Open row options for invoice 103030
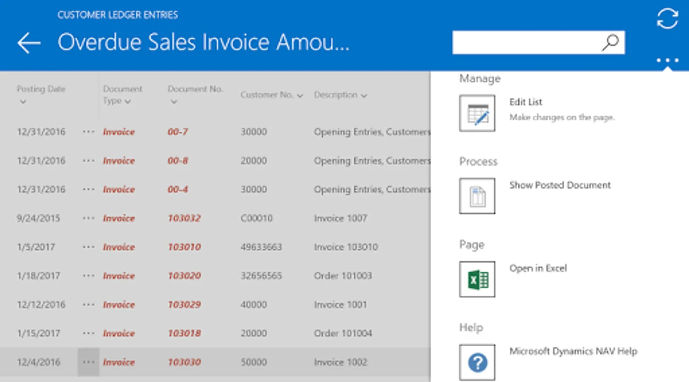This screenshot has height=382, width=689. [88, 362]
